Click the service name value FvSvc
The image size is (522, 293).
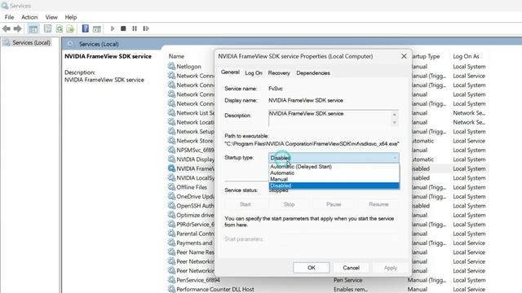tap(276, 89)
